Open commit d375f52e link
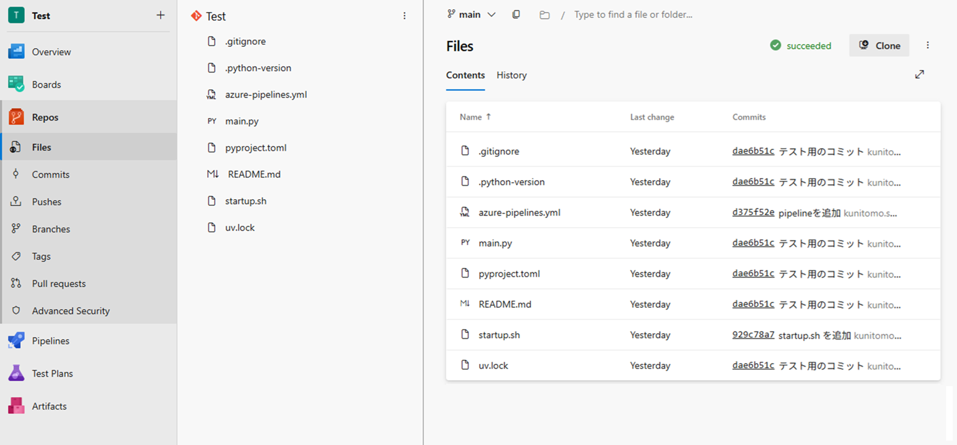Screen dimensions: 957x445 tap(753, 212)
